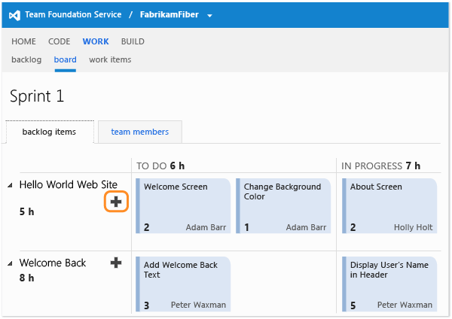Image resolution: width=452 pixels, height=319 pixels.
Task: Open the Hello World Web Site item
Action: click(69, 184)
